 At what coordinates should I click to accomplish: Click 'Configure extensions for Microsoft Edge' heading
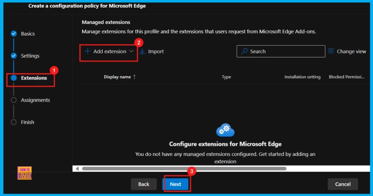pyautogui.click(x=225, y=144)
